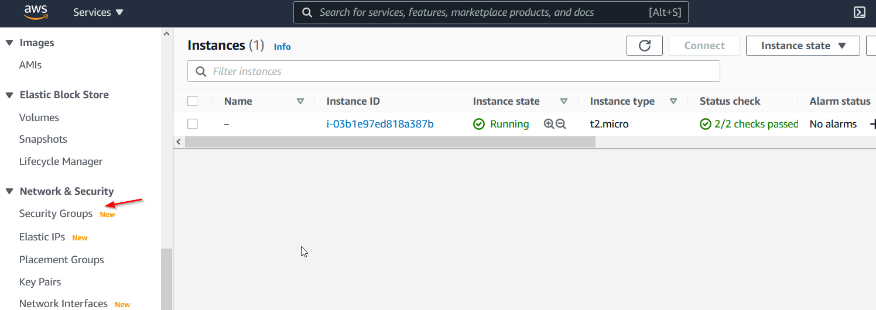Viewport: 876px width, 310px height.
Task: Open Network Interfaces in the sidebar
Action: 63,304
